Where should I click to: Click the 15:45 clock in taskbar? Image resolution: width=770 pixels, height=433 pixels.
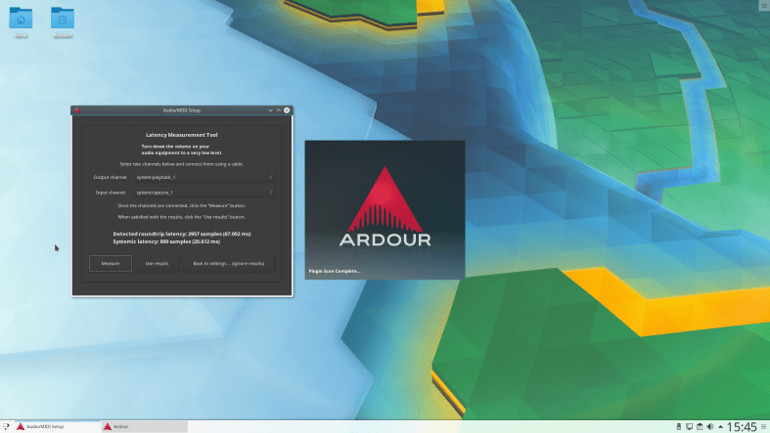744,426
